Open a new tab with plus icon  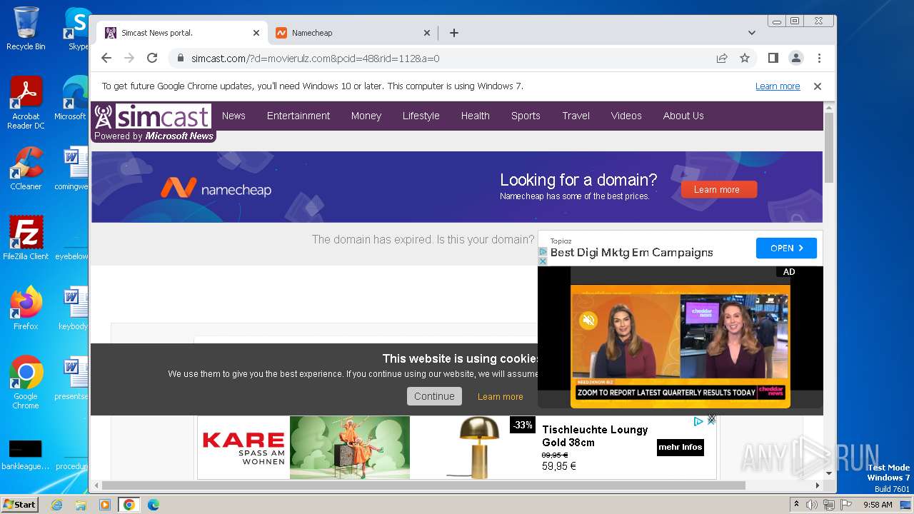click(453, 33)
